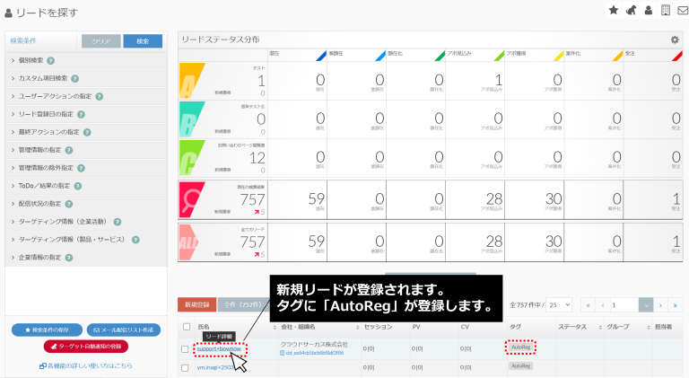Expand the リード登録日の指定 section
The image size is (689, 378).
point(86,114)
